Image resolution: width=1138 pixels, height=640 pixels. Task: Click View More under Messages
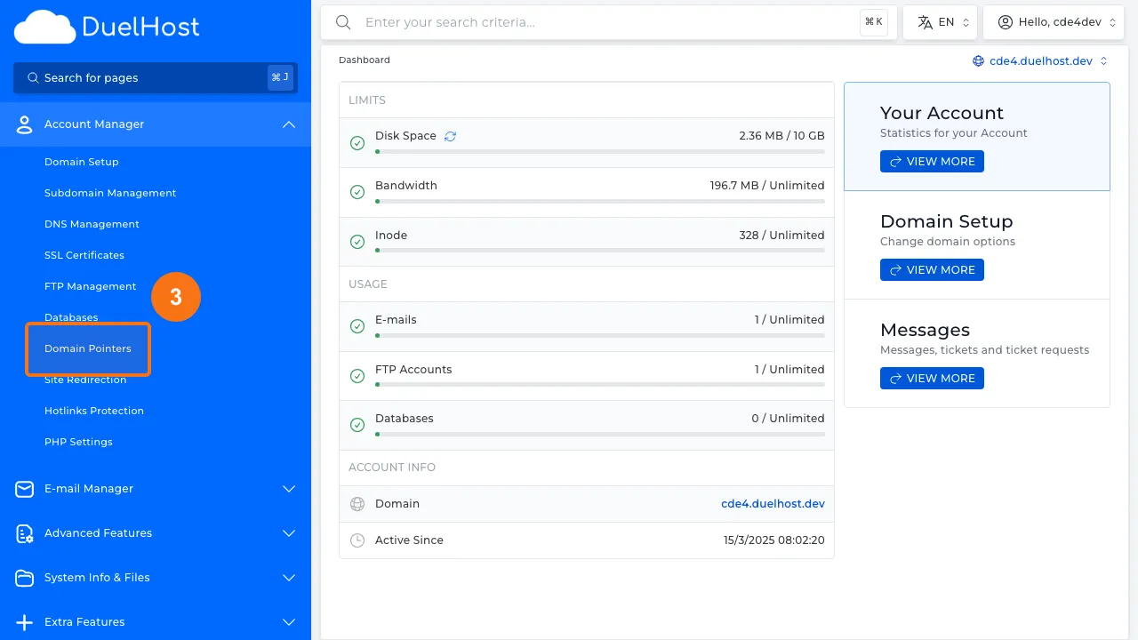[932, 379]
